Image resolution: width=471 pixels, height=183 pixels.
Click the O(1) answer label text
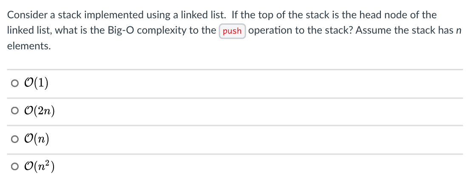[x=36, y=83]
